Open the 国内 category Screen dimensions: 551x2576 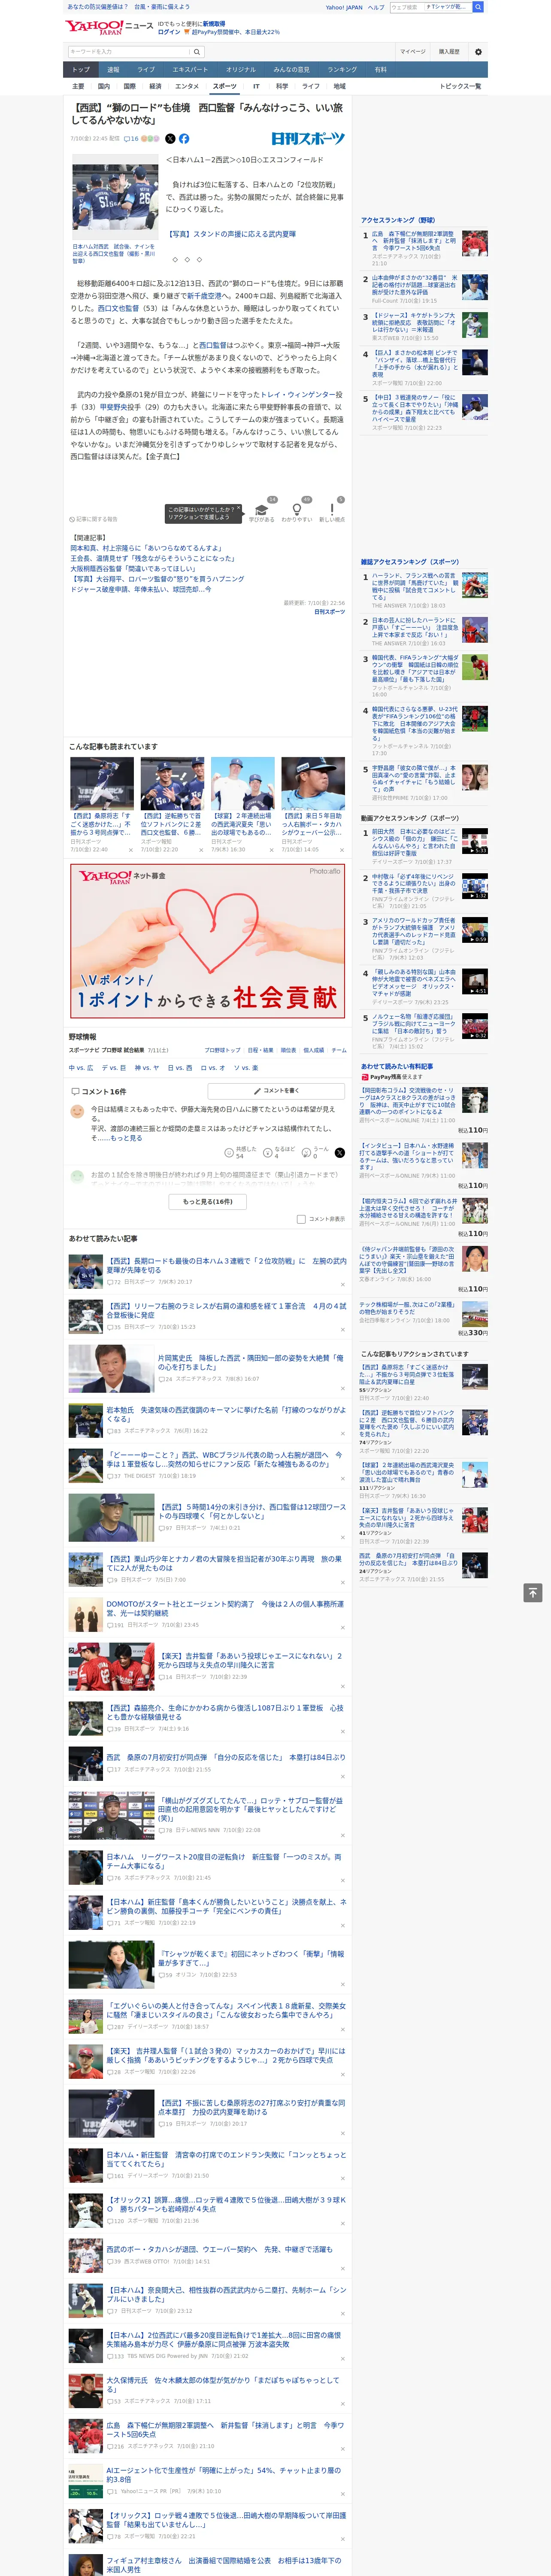click(104, 87)
